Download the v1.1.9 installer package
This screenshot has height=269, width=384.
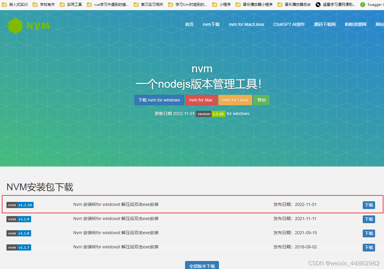tap(369, 219)
